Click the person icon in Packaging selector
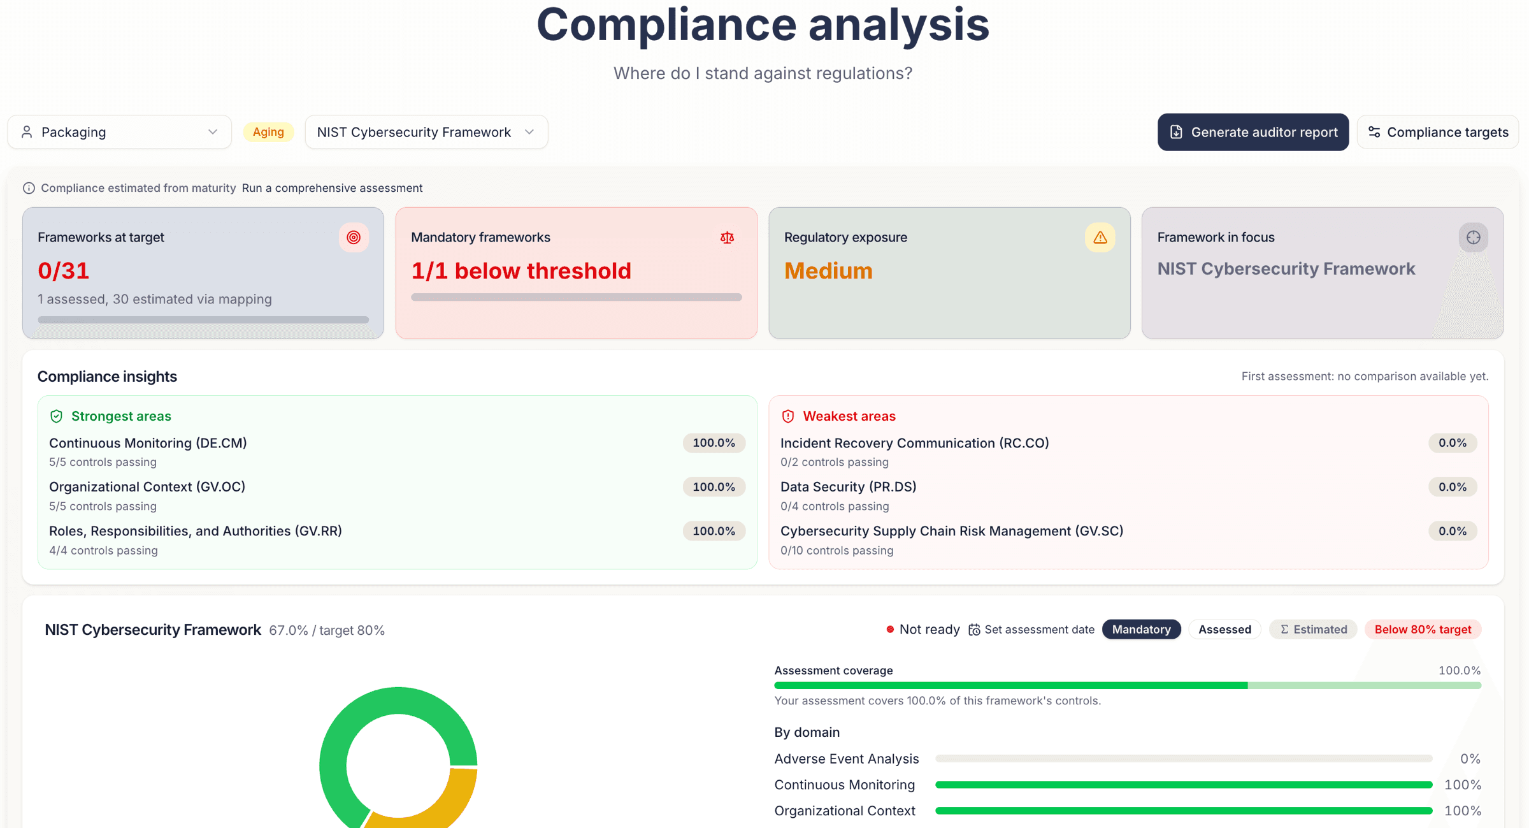The height and width of the screenshot is (828, 1529). [x=27, y=132]
